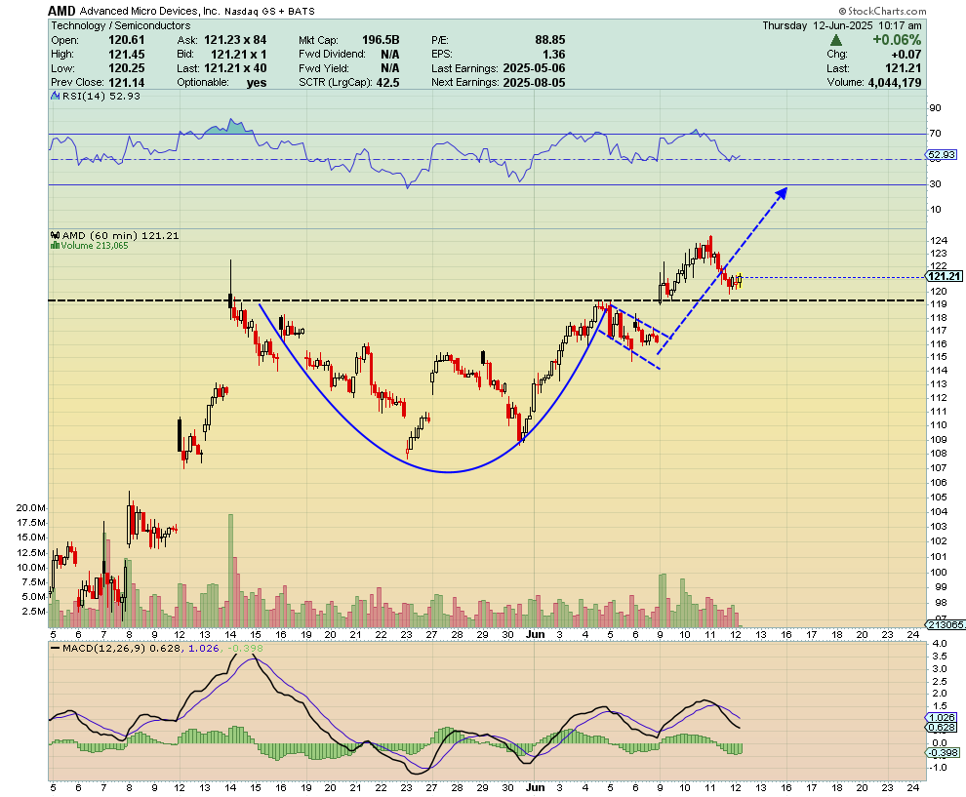Click the volume bars icon beside Volume 213,065
This screenshot has height=797, width=966.
[x=55, y=245]
